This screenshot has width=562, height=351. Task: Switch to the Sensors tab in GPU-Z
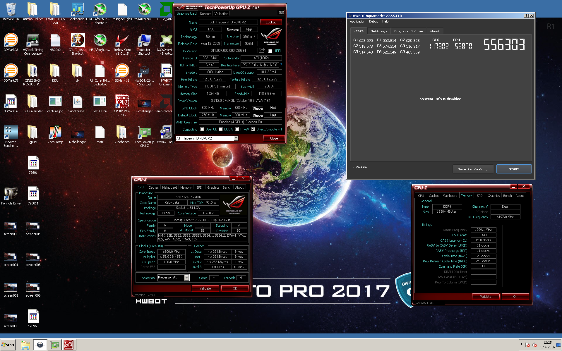point(205,14)
